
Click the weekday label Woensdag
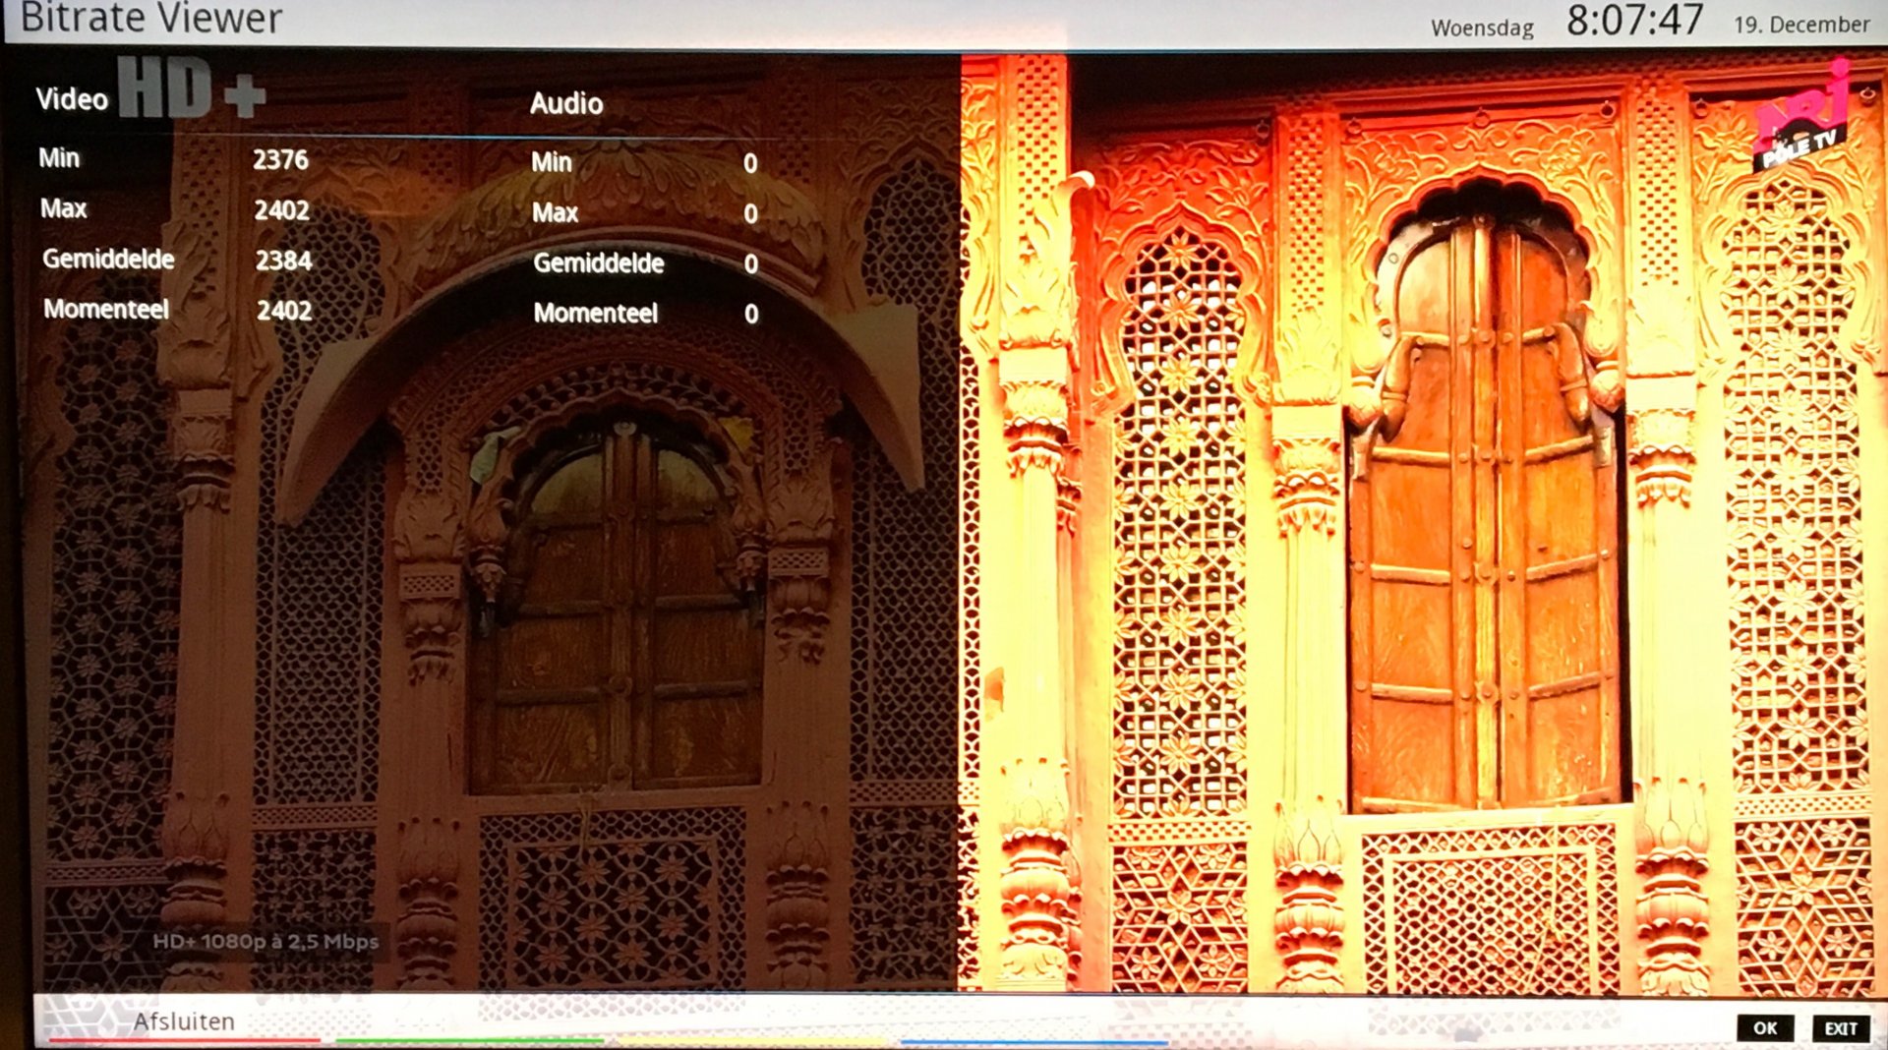pyautogui.click(x=1482, y=28)
